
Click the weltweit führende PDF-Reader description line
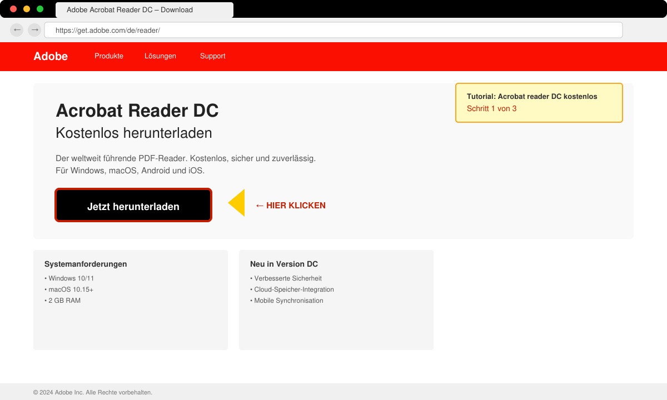186,158
